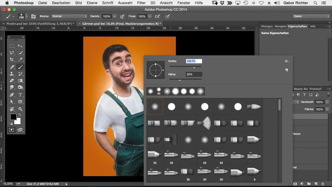Add adjustment layer from Layers panel bottom
Image resolution: width=332 pixels, height=187 pixels.
[x=302, y=184]
